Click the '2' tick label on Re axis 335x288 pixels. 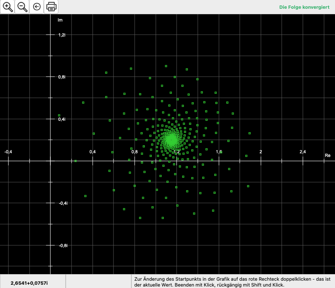[261, 152]
